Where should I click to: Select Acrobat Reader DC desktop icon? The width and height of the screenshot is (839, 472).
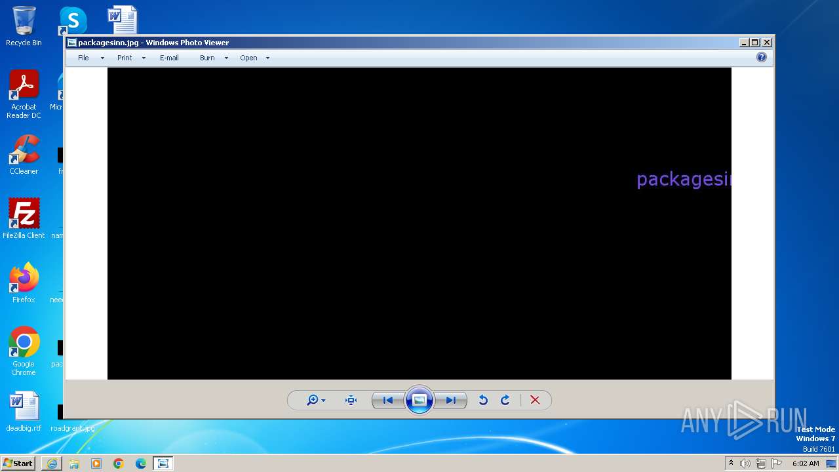(x=24, y=94)
